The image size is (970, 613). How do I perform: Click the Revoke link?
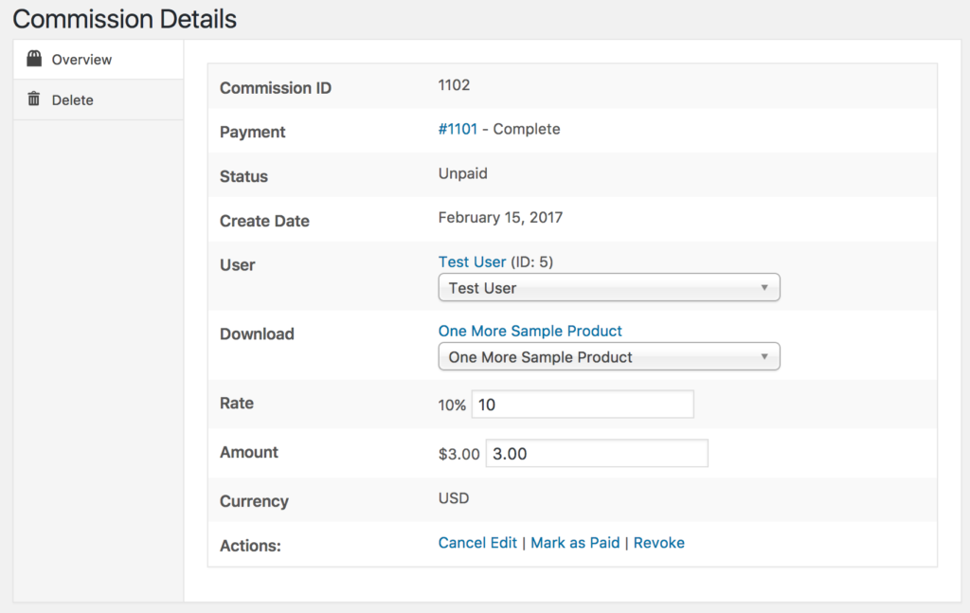(x=659, y=543)
